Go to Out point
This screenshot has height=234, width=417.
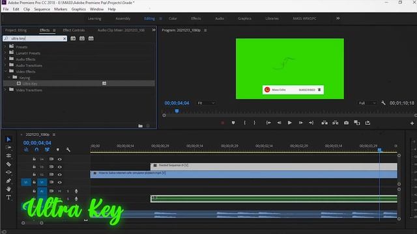click(311, 123)
